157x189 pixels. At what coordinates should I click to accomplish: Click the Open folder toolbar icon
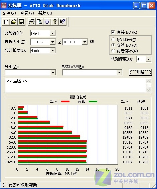click(14, 22)
